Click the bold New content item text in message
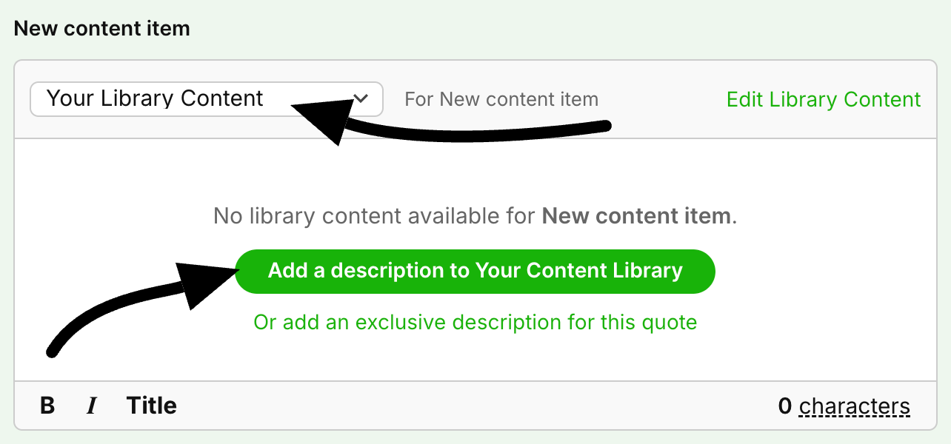The height and width of the screenshot is (444, 951). pyautogui.click(x=636, y=216)
